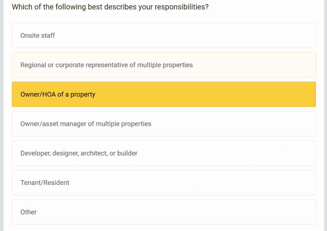The height and width of the screenshot is (231, 327).
Task: Choose the Tenant/Resident answer
Action: tap(164, 182)
